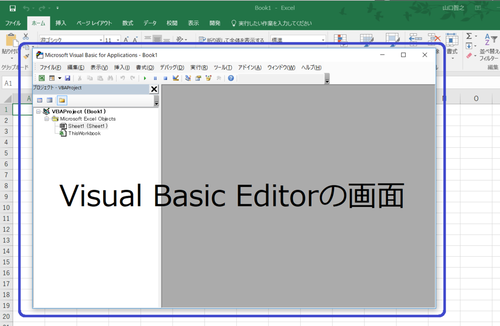Open VBE アドイン(A) menu
Image resolution: width=500 pixels, height=326 pixels.
(250, 67)
